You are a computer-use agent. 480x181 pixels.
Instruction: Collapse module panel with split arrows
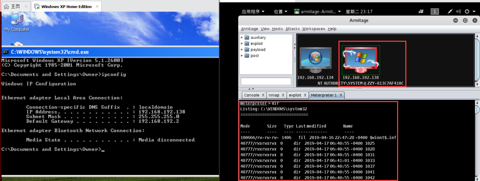(x=295, y=44)
